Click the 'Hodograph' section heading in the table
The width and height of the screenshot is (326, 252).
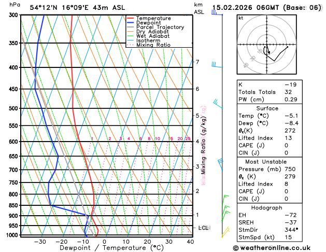[267, 208]
